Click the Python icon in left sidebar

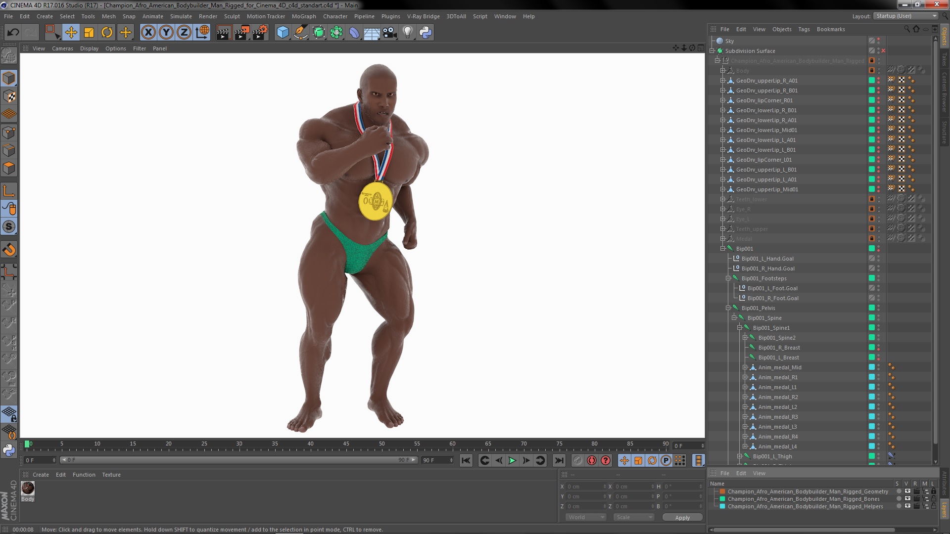pos(9,450)
